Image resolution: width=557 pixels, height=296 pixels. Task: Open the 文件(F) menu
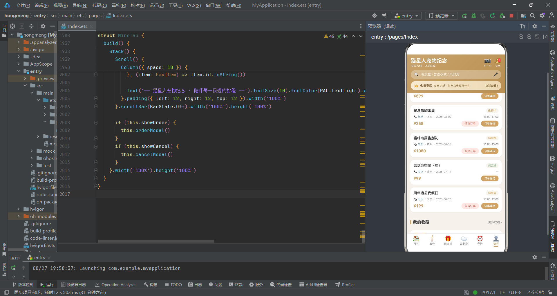point(23,5)
